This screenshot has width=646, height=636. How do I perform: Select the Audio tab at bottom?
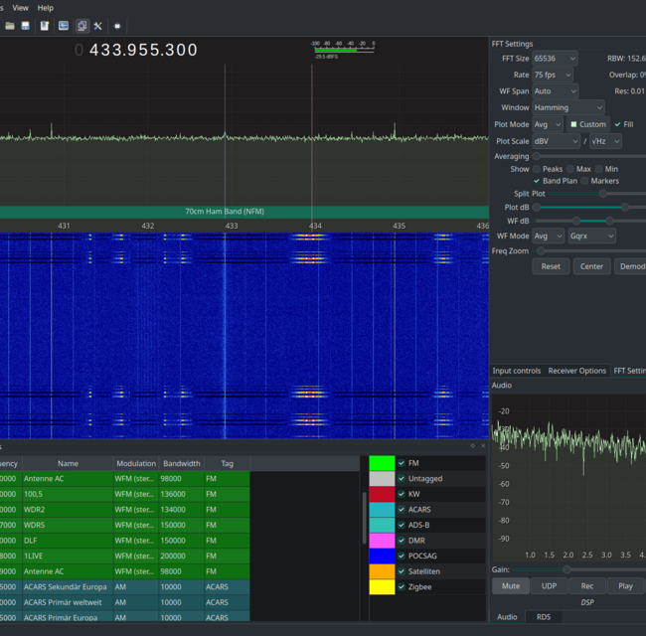click(507, 617)
